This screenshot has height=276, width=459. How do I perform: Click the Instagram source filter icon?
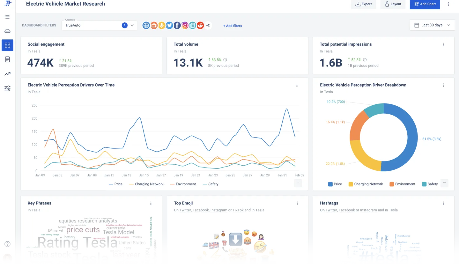185,25
